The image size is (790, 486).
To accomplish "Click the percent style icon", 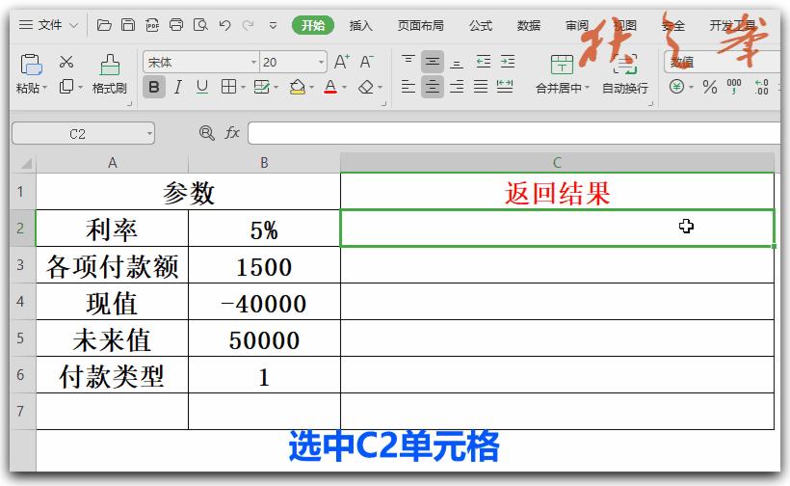I will click(710, 87).
